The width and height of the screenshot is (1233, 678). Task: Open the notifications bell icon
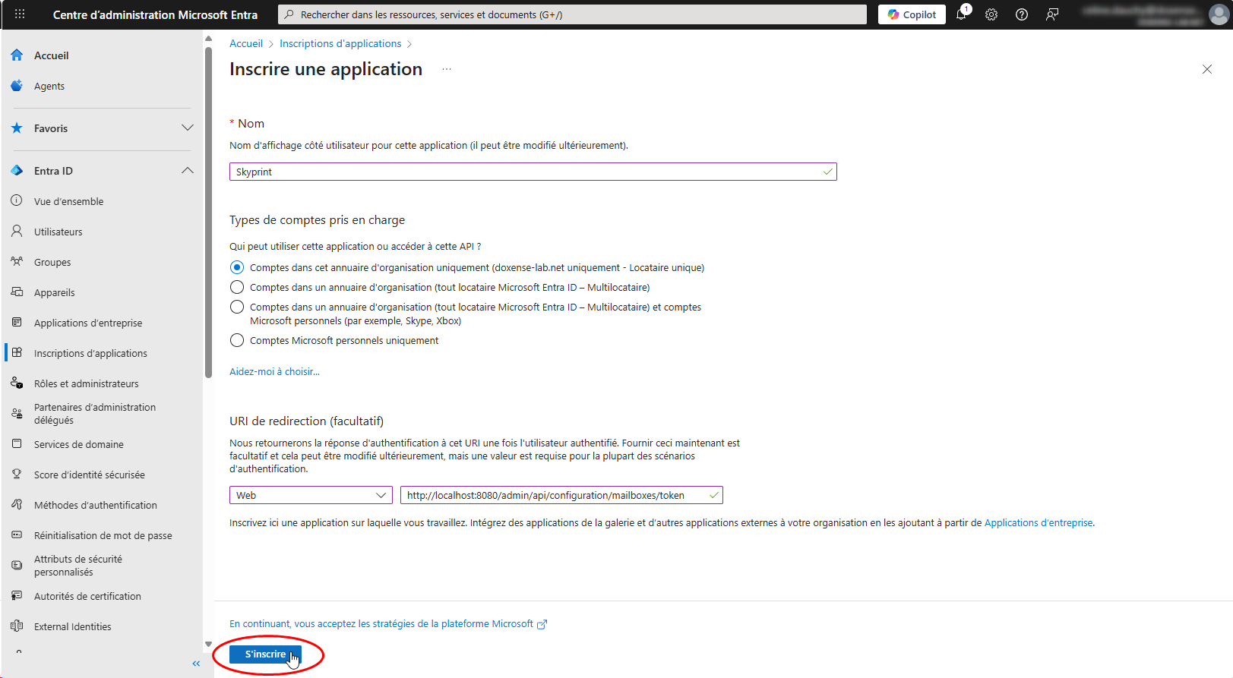click(x=961, y=14)
